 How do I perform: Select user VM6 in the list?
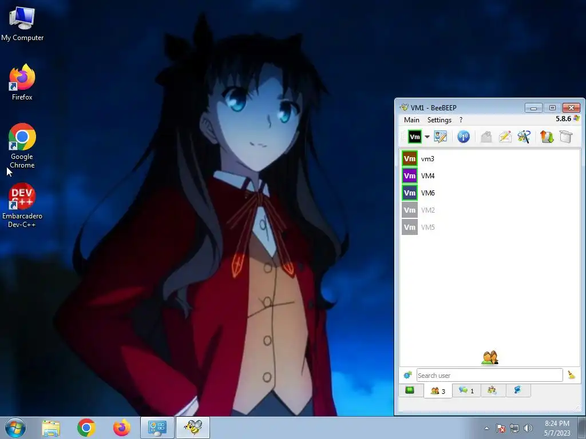(490, 193)
